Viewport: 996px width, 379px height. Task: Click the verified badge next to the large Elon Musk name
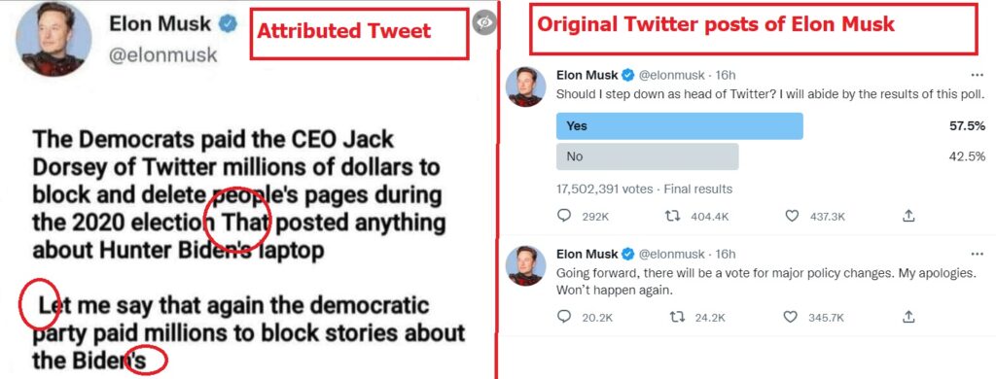228,24
